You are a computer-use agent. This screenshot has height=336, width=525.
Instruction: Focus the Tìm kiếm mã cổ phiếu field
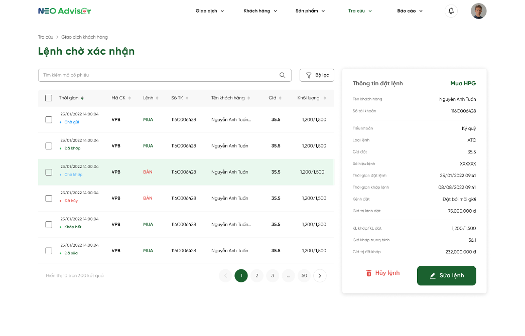(x=158, y=75)
